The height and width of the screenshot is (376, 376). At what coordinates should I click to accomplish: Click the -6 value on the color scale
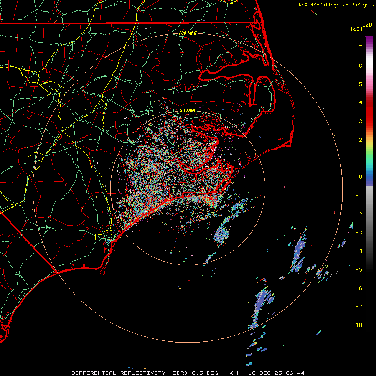(359, 288)
